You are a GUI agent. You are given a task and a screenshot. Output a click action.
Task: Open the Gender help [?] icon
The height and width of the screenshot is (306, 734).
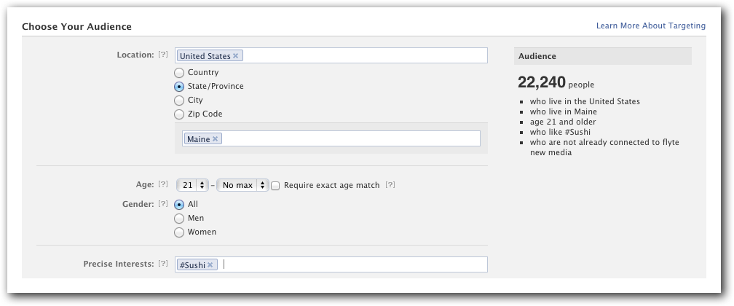[163, 203]
